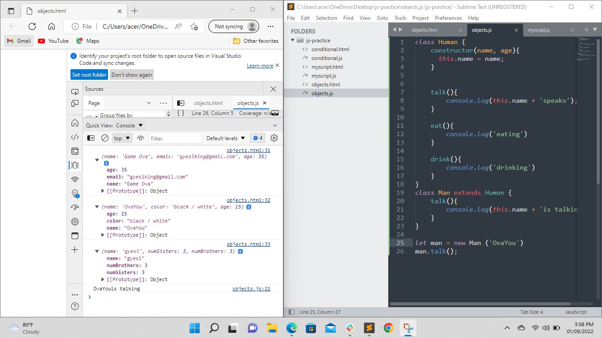Collapse the js-practice folder in sidebar
Image resolution: width=602 pixels, height=338 pixels.
(x=293, y=41)
